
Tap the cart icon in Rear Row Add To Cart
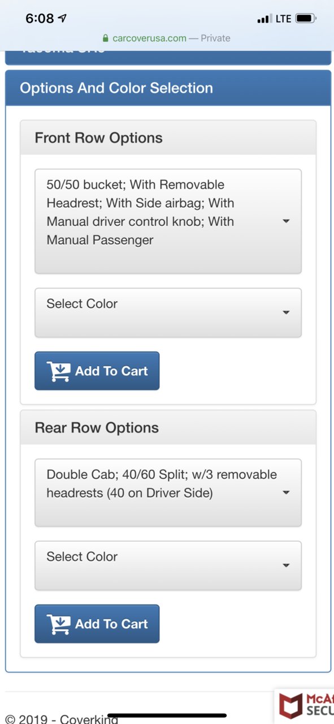pyautogui.click(x=59, y=624)
